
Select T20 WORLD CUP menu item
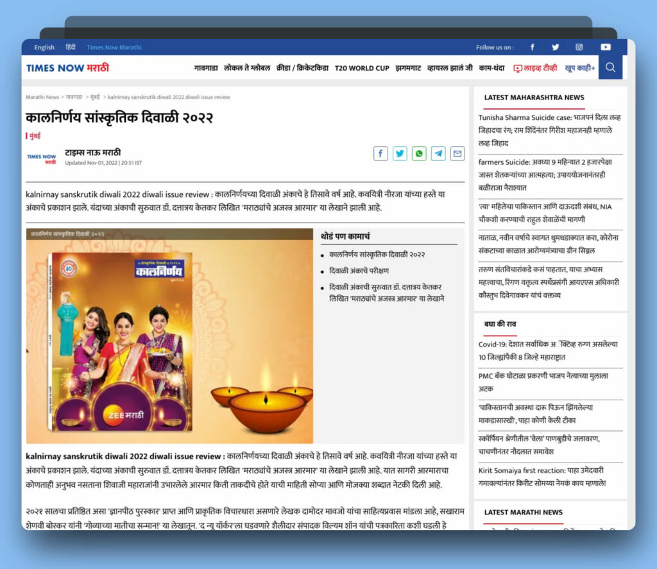point(362,68)
